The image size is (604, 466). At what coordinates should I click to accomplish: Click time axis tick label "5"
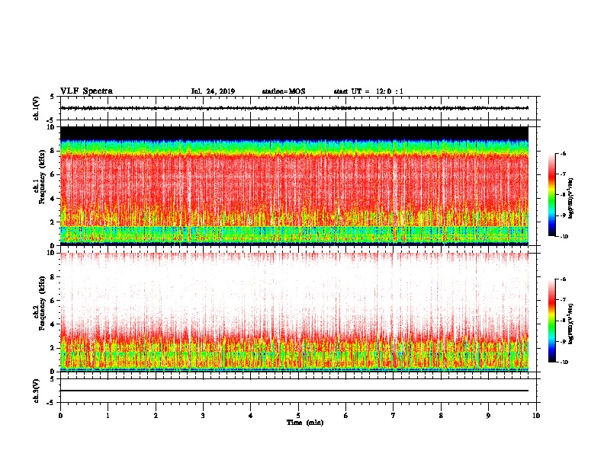coord(298,416)
